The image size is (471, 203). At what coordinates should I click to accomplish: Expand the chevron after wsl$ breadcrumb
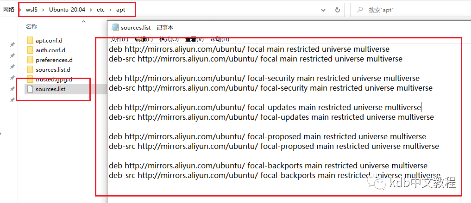(x=43, y=10)
